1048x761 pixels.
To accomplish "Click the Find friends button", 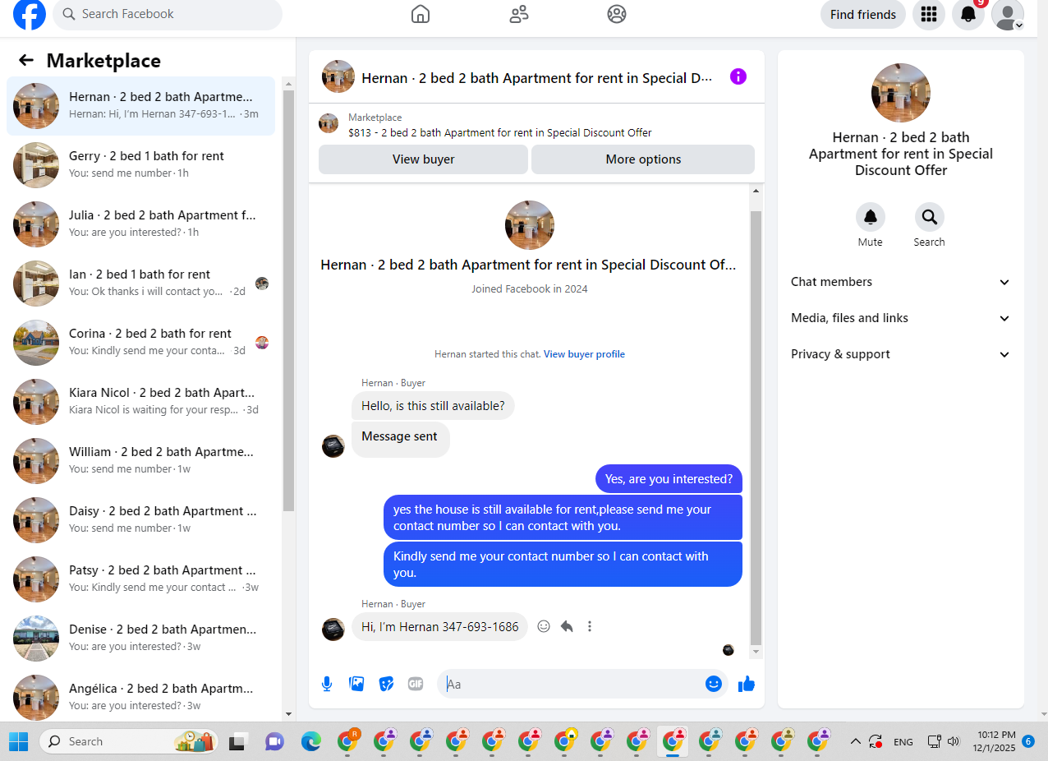I will [x=863, y=14].
